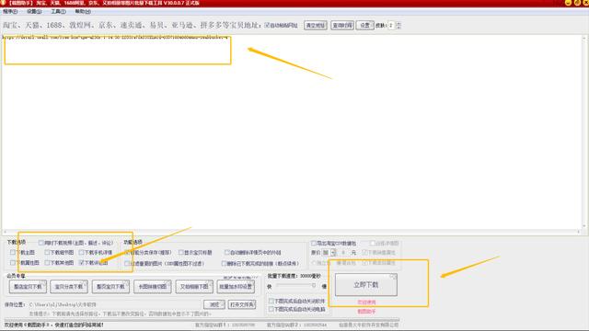
Task: Toggle the 下载详情图 checkbox
Action: (x=82, y=263)
